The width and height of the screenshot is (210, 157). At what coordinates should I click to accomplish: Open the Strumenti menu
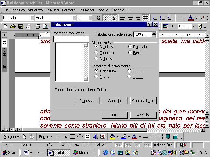tap(86, 10)
